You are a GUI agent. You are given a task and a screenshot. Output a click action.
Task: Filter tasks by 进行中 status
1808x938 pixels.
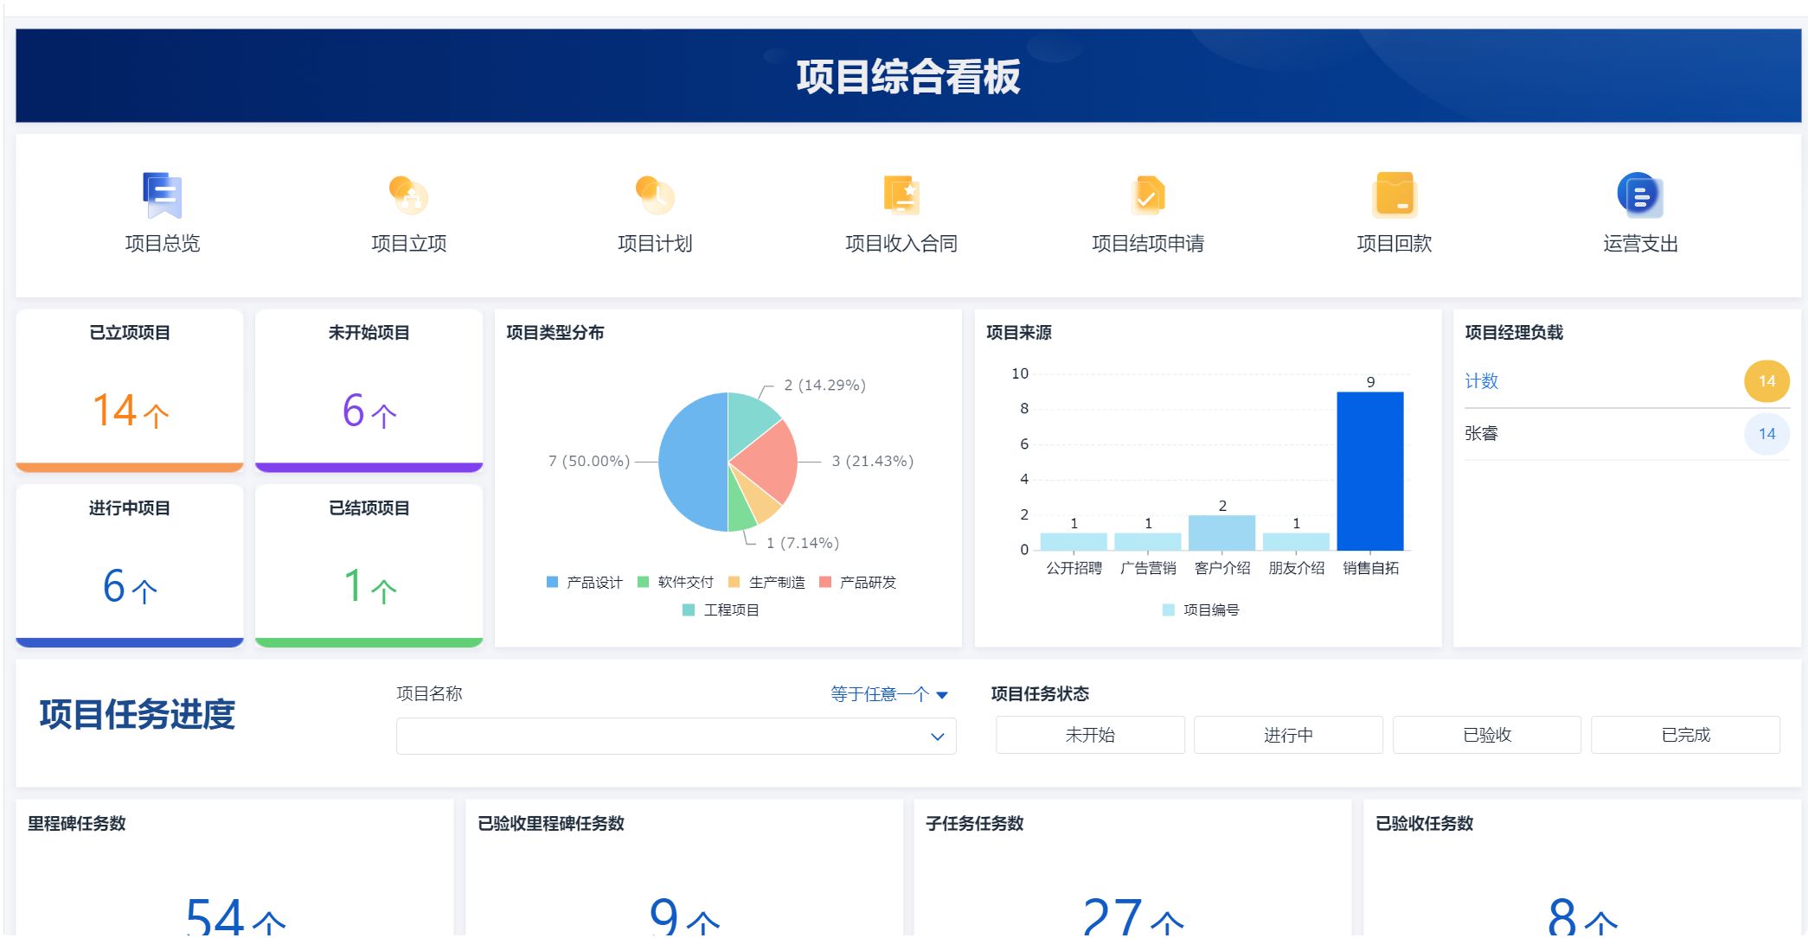point(1288,735)
